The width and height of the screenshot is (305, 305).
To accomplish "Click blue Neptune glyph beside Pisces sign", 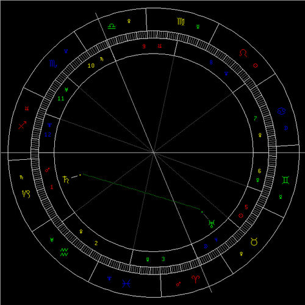I will coord(109,278).
